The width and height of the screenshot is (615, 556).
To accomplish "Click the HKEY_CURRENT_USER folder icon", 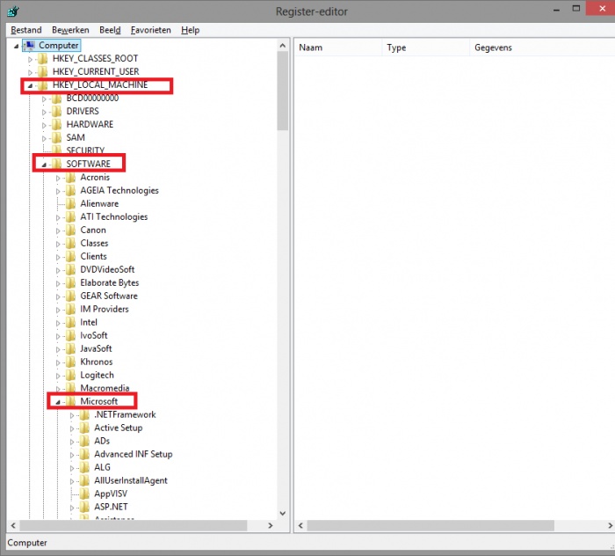I will click(42, 72).
